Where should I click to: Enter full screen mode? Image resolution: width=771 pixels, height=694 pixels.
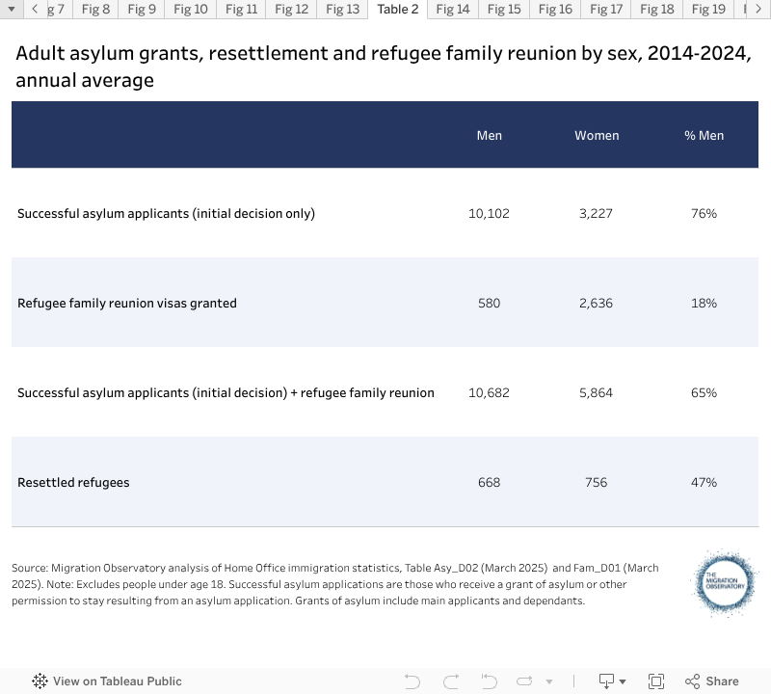[x=656, y=681]
